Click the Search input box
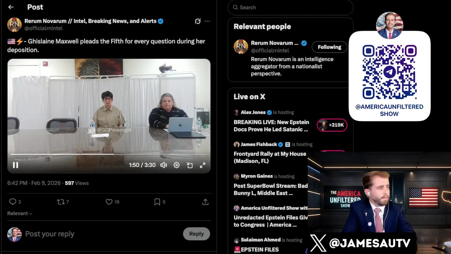The height and width of the screenshot is (254, 451). click(290, 7)
